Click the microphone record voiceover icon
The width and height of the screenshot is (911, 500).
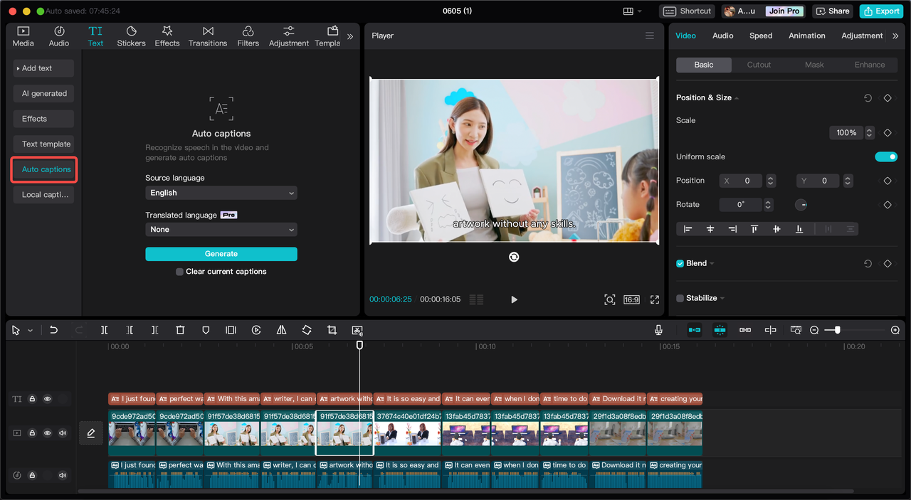658,330
